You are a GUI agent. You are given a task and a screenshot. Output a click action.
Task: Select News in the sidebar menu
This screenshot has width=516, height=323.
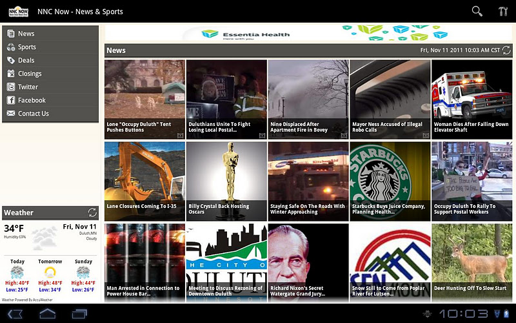pos(50,34)
